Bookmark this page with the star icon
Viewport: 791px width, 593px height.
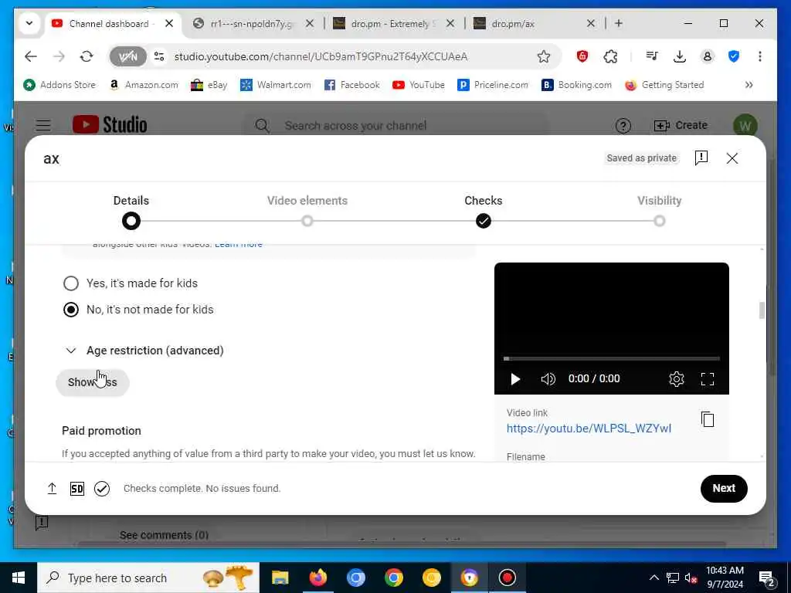pyautogui.click(x=543, y=56)
